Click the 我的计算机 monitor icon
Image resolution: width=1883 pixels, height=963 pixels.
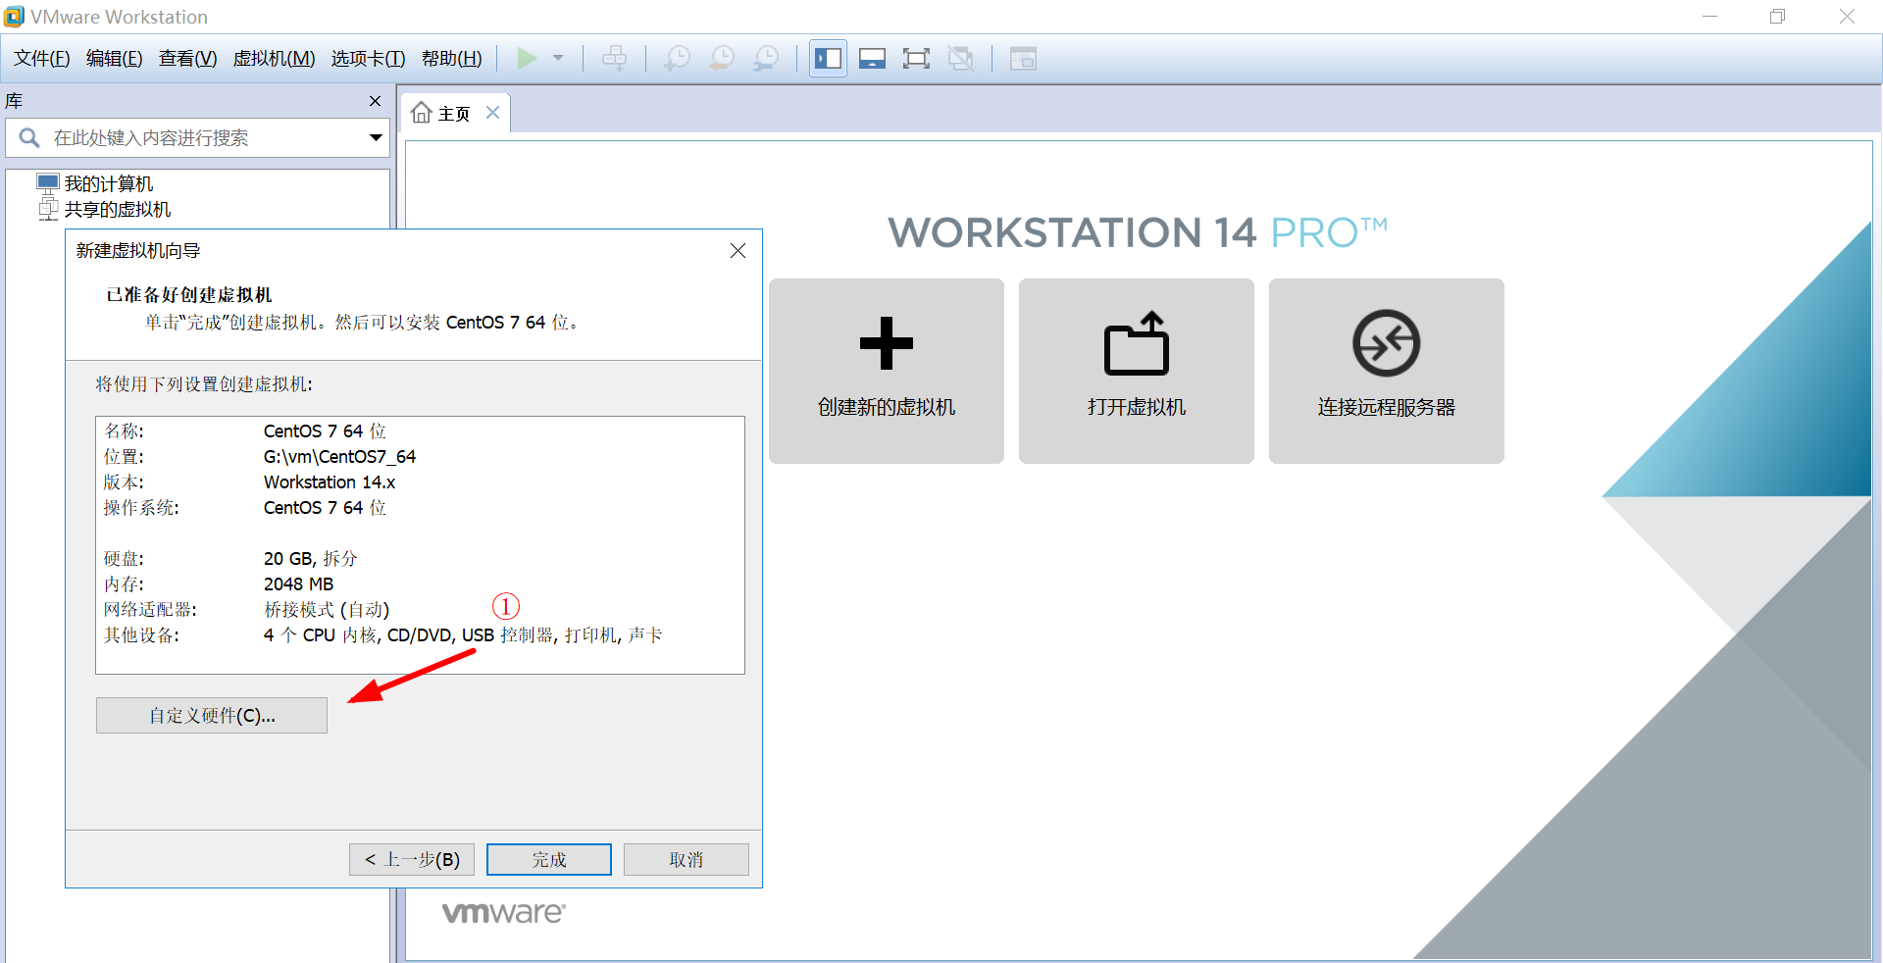click(48, 182)
